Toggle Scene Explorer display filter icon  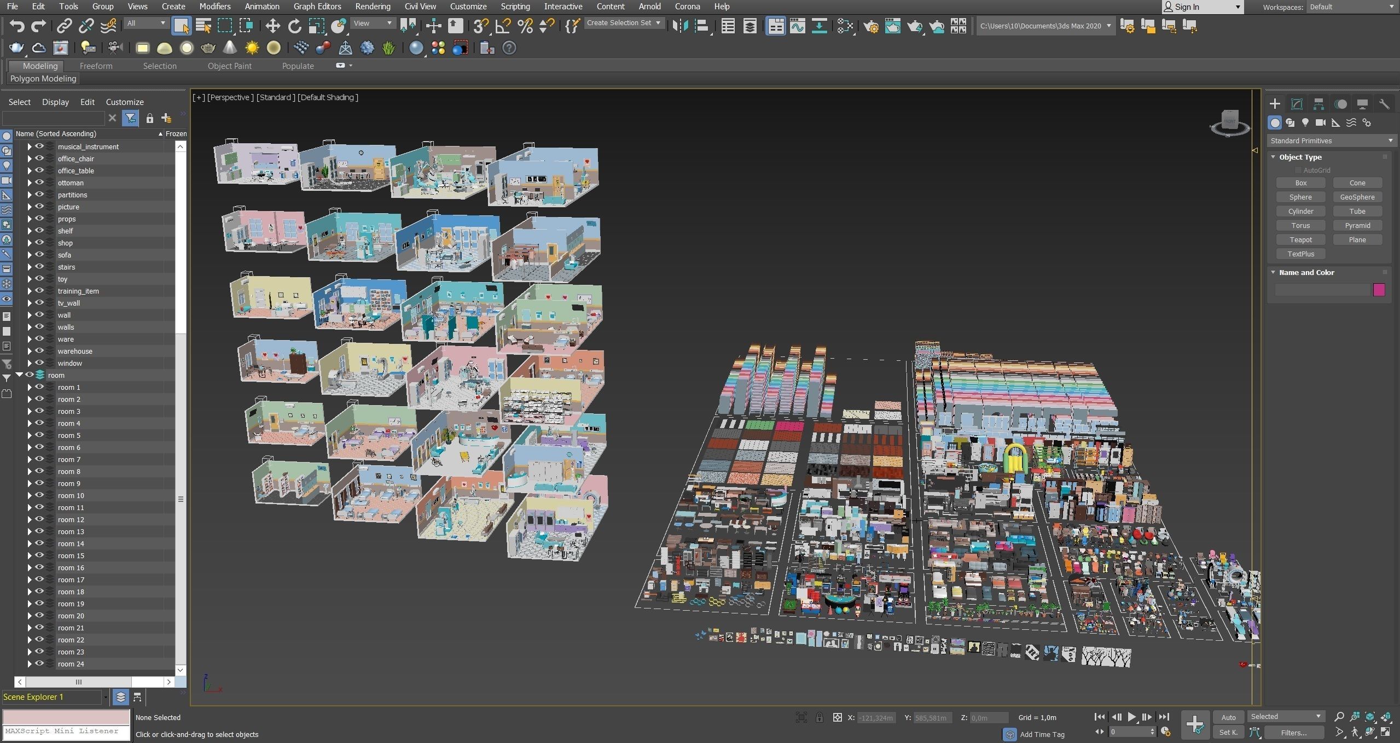[x=130, y=118]
